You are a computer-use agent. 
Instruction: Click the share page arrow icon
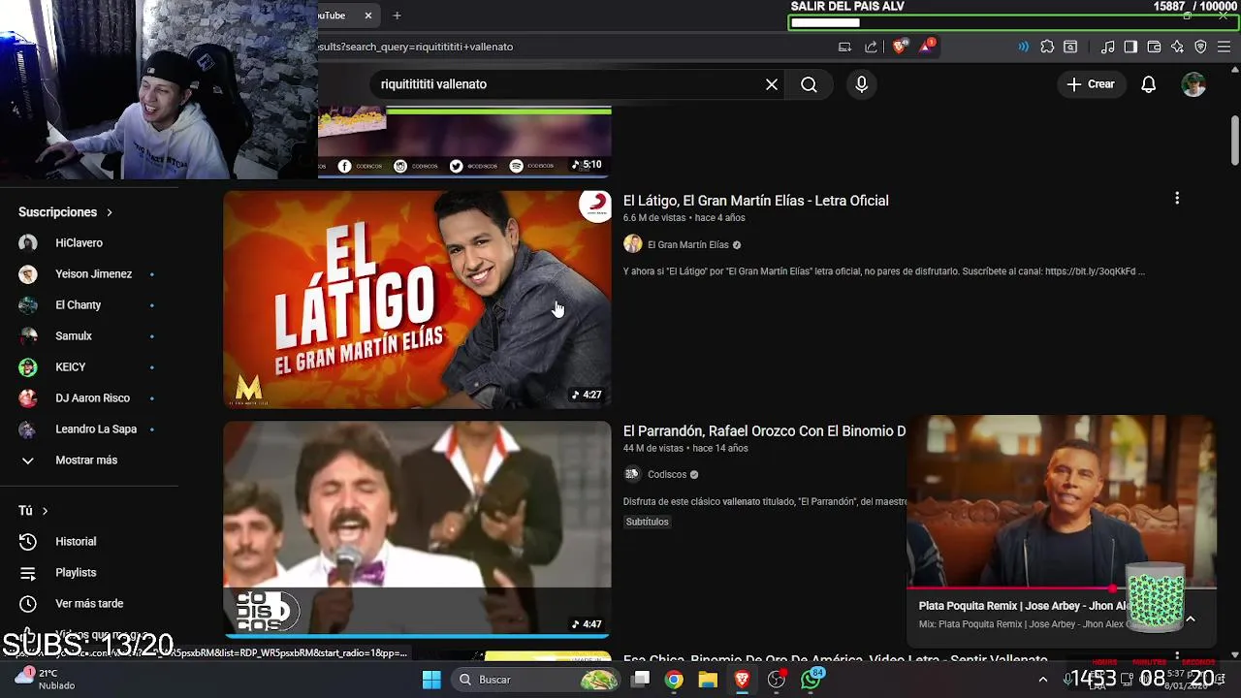point(871,47)
